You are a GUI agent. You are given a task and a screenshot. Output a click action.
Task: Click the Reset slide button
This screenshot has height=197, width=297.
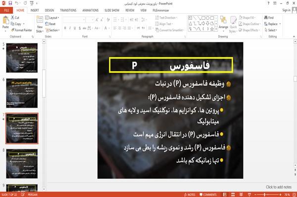tap(50, 24)
